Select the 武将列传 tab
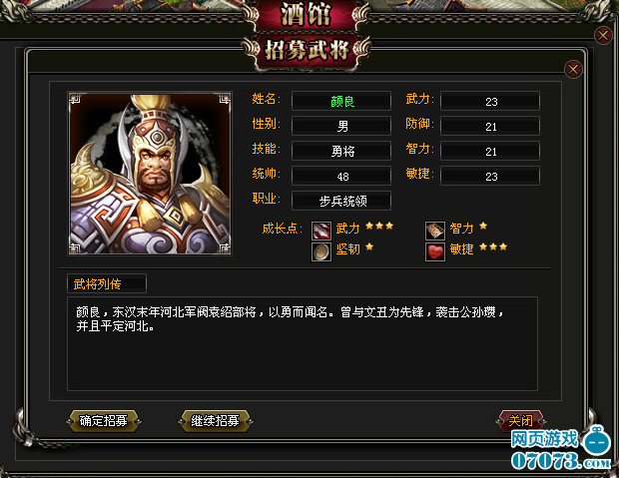The height and width of the screenshot is (478, 619). coord(107,283)
